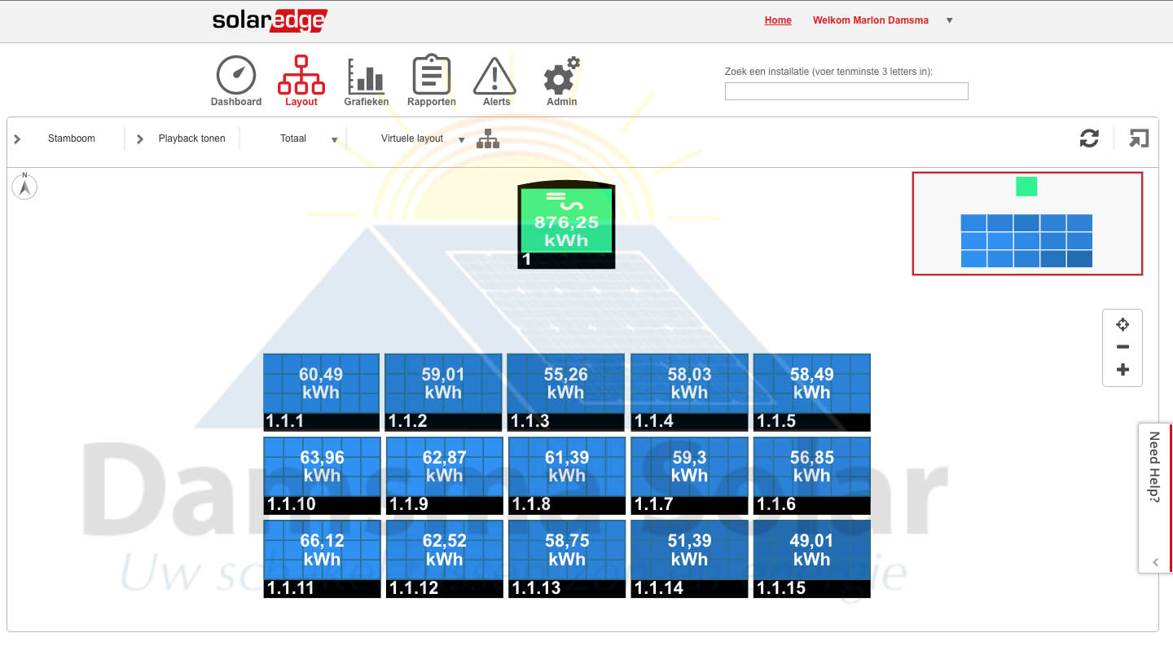Click the Home link
The image size is (1173, 655).
[x=777, y=20]
